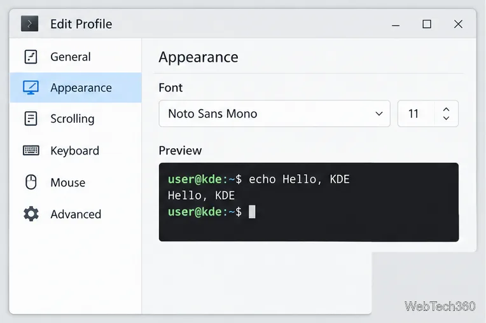Show the Advanced options page
Viewport: 486px width, 323px height.
click(76, 214)
